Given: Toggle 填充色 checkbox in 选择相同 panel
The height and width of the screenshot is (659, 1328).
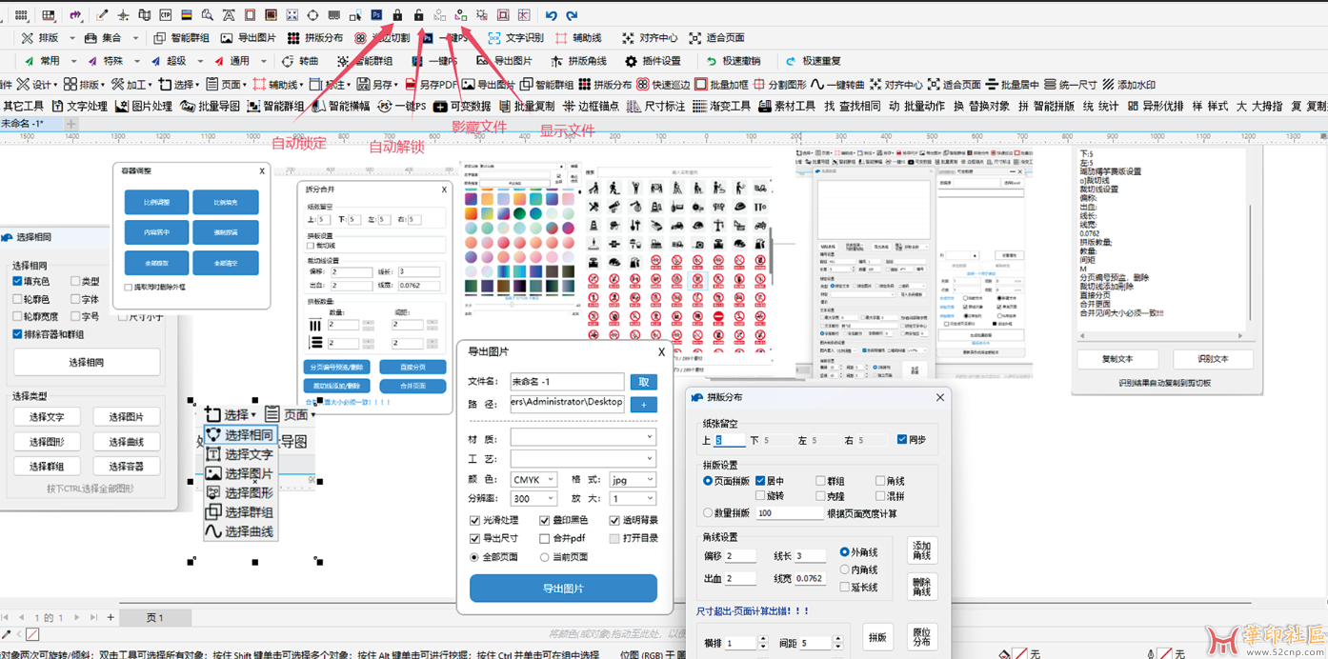Looking at the screenshot, I should coord(18,281).
